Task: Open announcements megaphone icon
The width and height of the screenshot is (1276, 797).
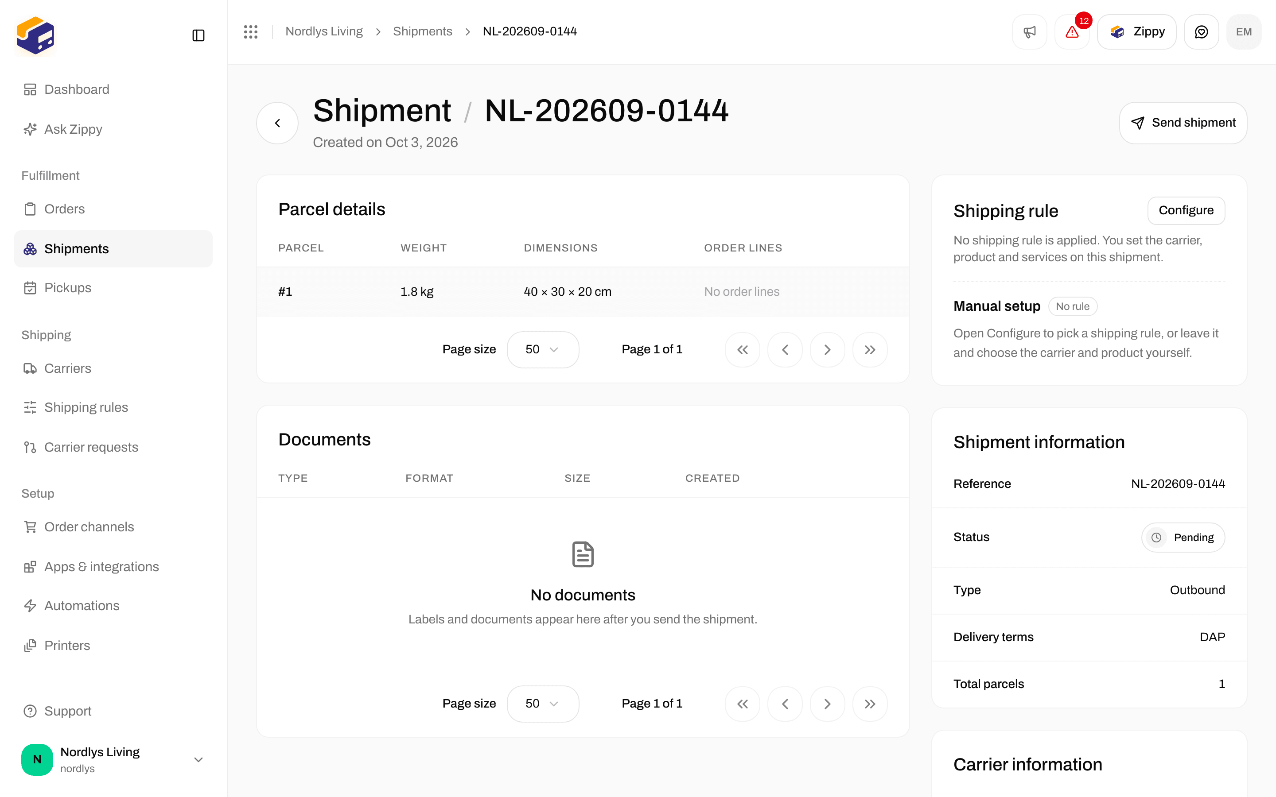Action: pos(1029,31)
